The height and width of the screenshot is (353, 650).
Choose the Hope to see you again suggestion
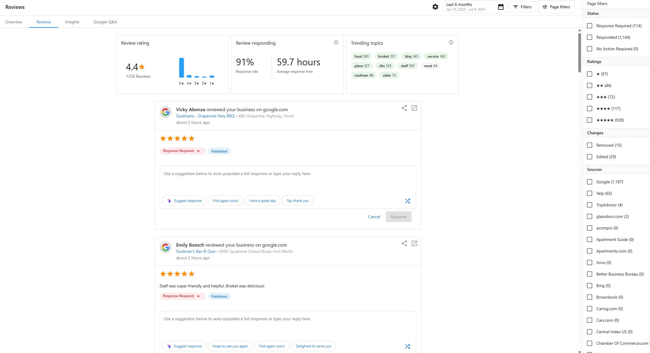(x=230, y=346)
